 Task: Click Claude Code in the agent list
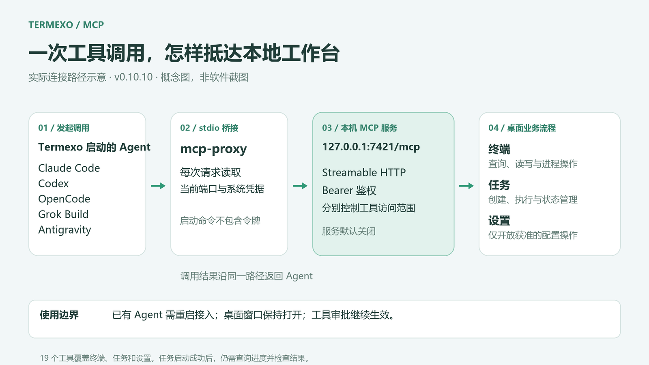(x=69, y=168)
